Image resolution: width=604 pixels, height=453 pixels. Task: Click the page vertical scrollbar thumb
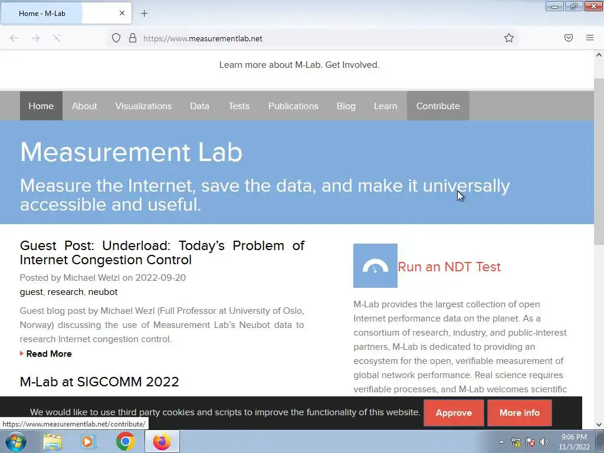pyautogui.click(x=599, y=161)
